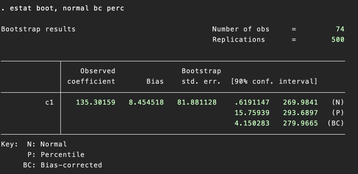The height and width of the screenshot is (174, 358).
Task: Click the Bias column header
Action: pyautogui.click(x=155, y=81)
